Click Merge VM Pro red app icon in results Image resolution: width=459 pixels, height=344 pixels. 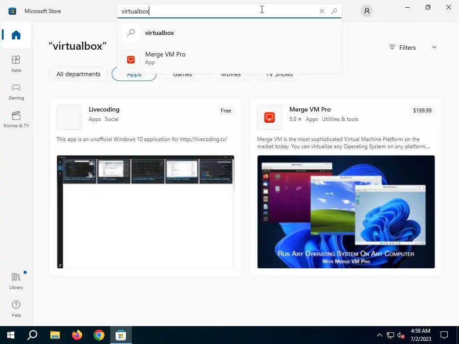tap(269, 117)
